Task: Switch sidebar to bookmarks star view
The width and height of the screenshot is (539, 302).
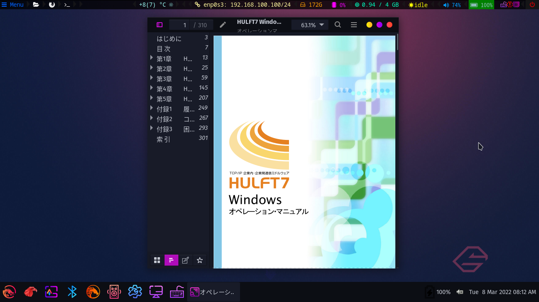Action: pyautogui.click(x=200, y=260)
